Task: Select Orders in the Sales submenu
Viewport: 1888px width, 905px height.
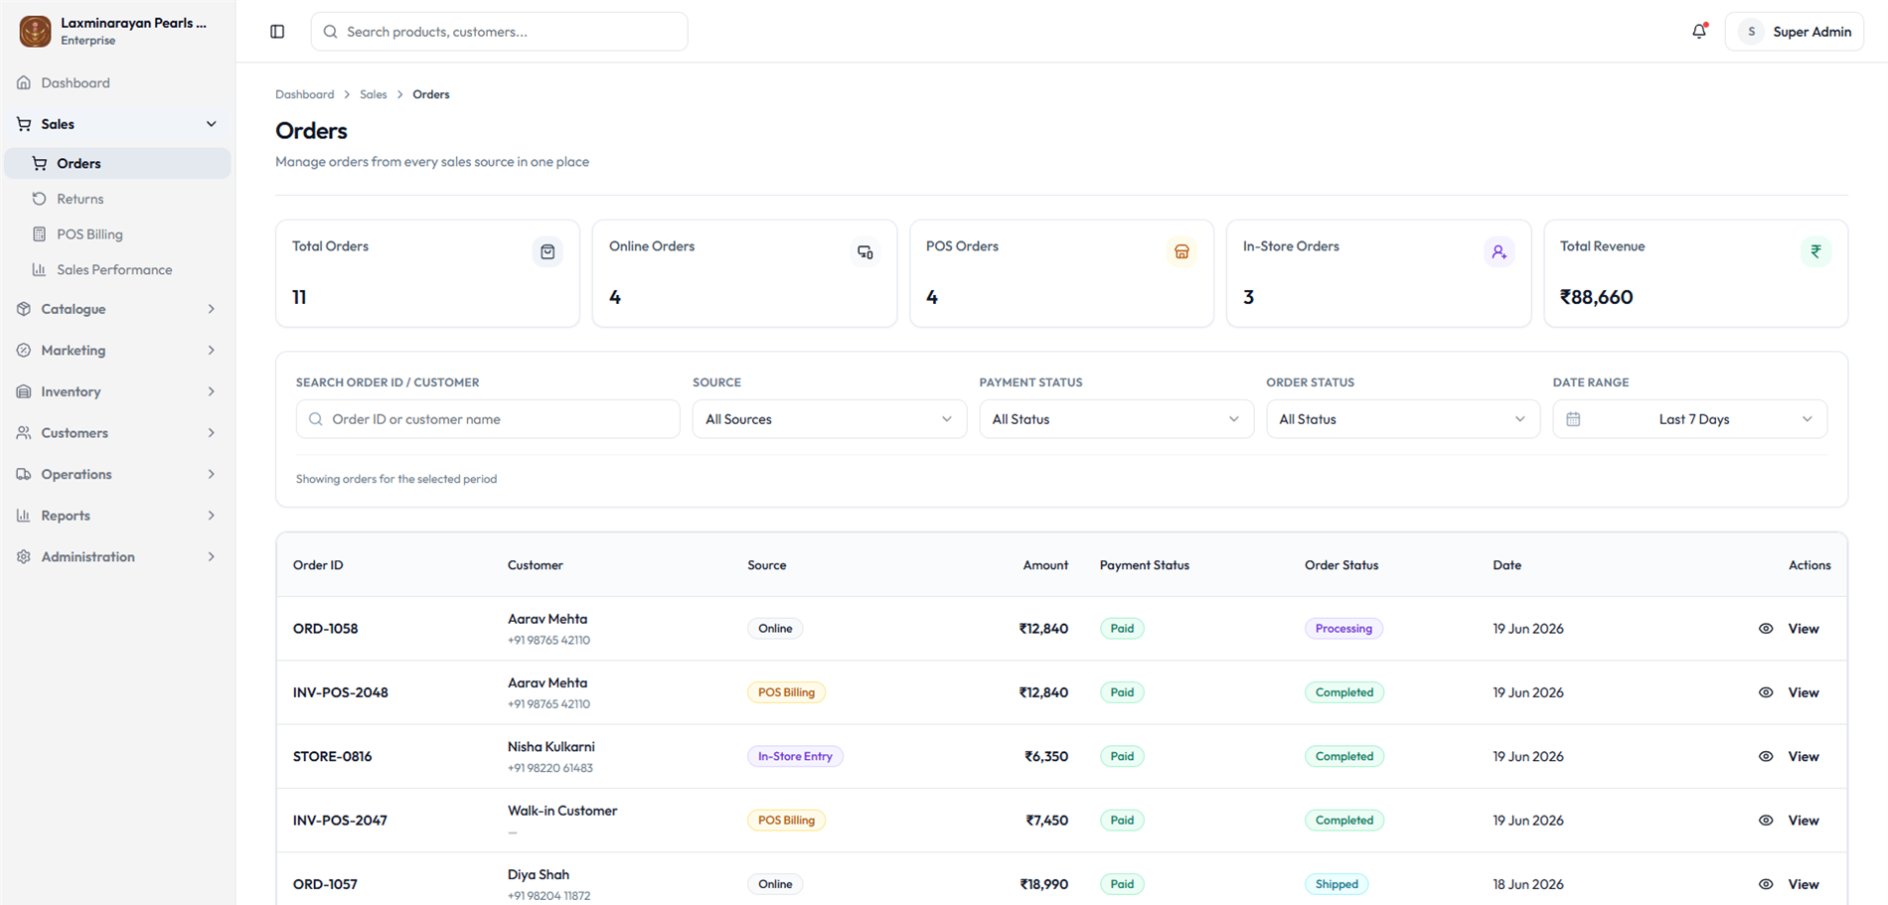Action: pos(117,163)
